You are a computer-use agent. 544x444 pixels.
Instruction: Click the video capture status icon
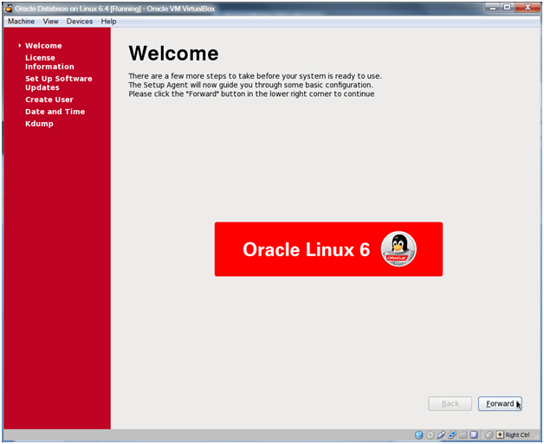pyautogui.click(x=474, y=434)
